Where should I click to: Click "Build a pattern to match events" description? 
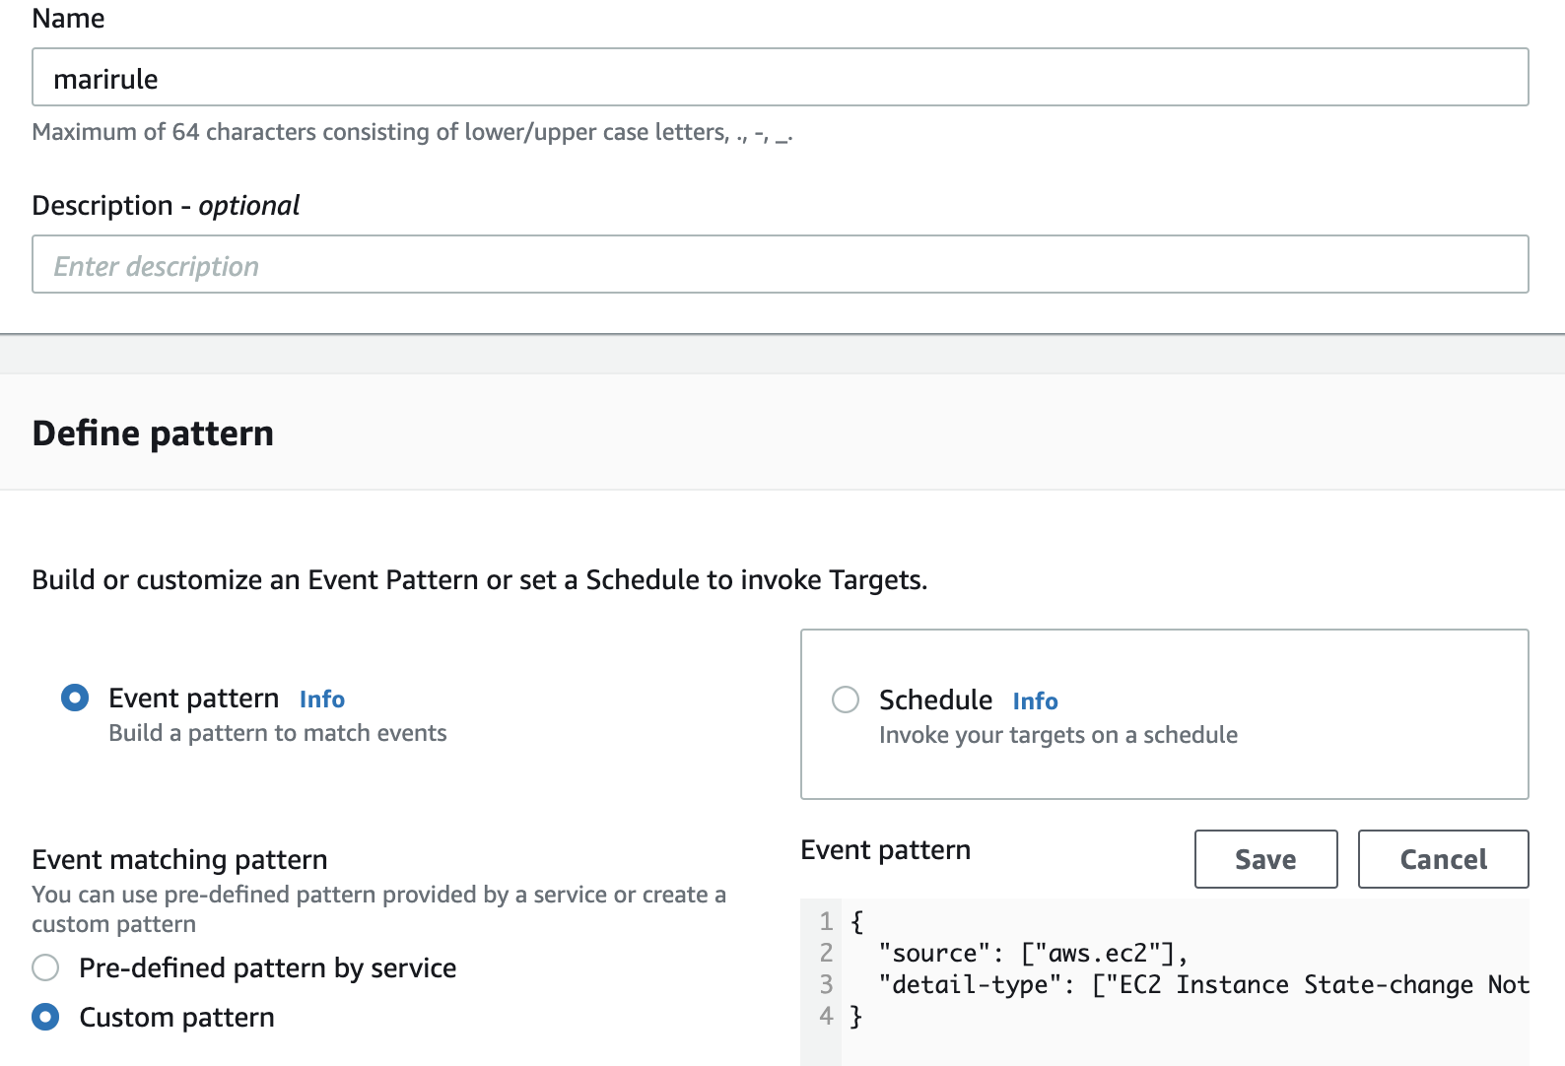[277, 733]
